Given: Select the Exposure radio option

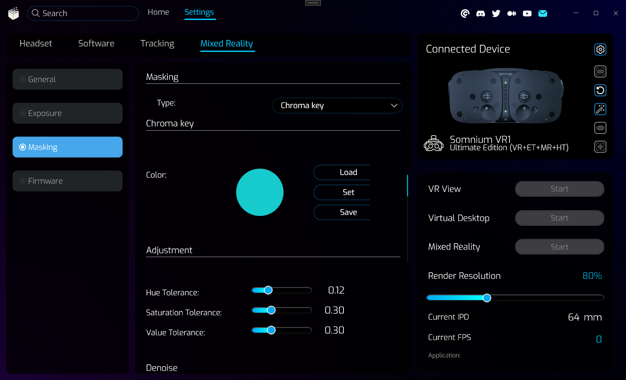Looking at the screenshot, I should click(67, 113).
